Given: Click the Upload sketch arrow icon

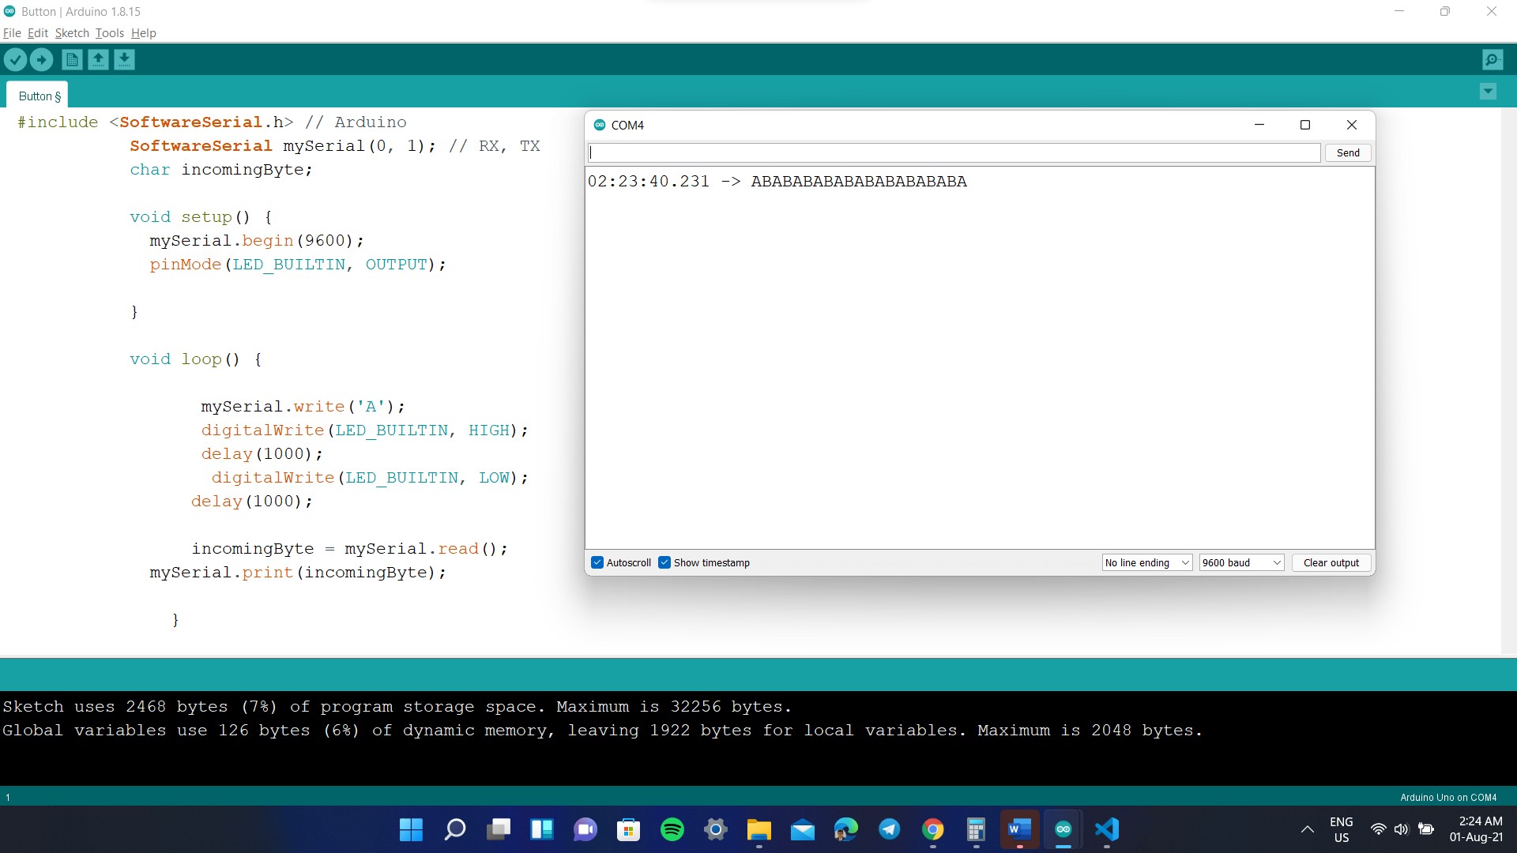Looking at the screenshot, I should point(41,59).
